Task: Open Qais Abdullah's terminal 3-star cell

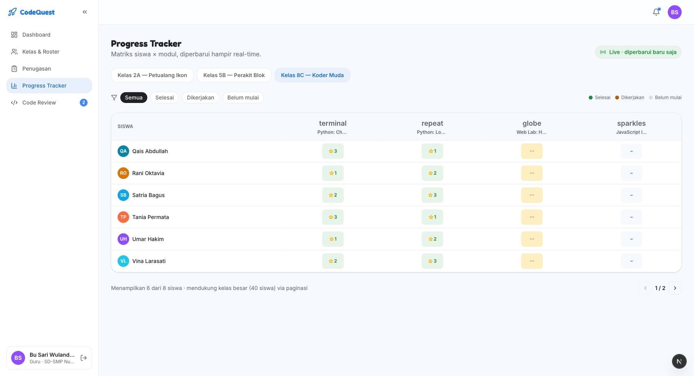Action: tap(333, 151)
